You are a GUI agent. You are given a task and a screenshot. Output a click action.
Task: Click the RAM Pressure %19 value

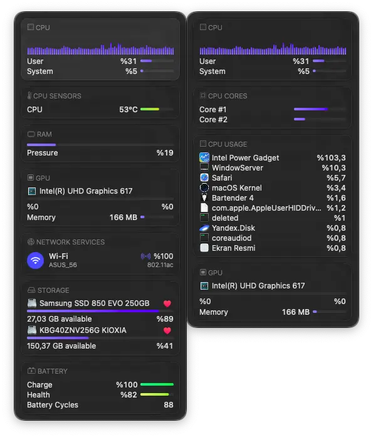165,153
